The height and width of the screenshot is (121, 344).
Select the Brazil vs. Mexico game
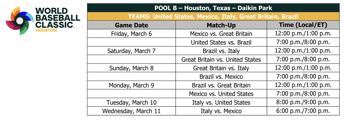click(x=221, y=77)
